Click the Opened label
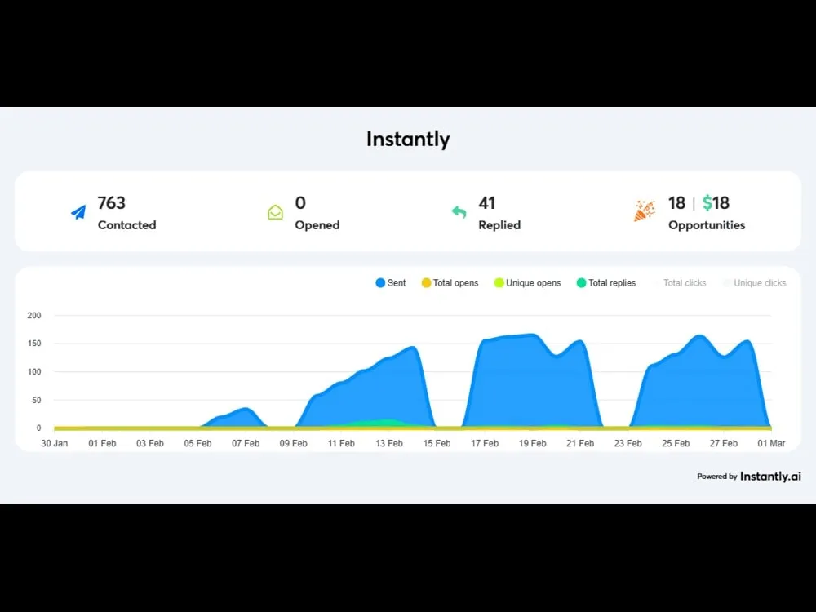Image resolution: width=816 pixels, height=612 pixels. click(317, 225)
